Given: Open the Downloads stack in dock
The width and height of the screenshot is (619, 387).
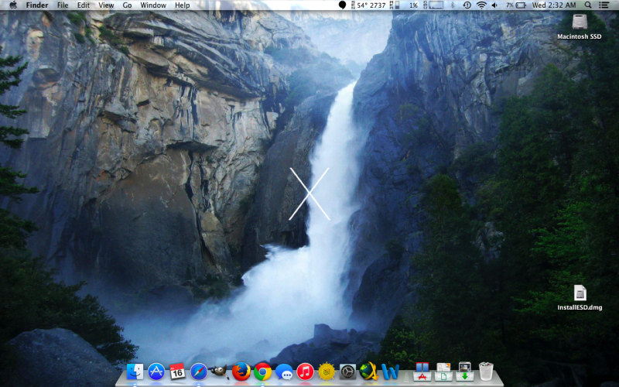Looking at the screenshot, I should (x=464, y=371).
